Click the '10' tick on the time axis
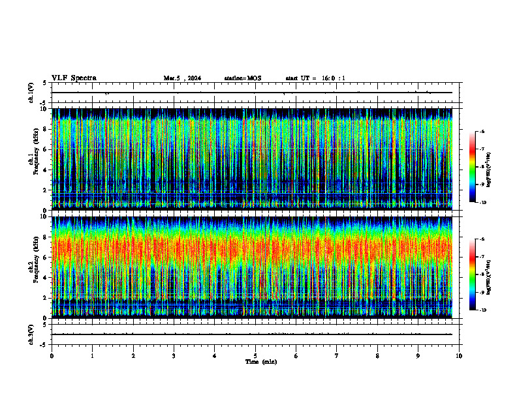Image resolution: width=517 pixels, height=399 pixels. pyautogui.click(x=459, y=356)
